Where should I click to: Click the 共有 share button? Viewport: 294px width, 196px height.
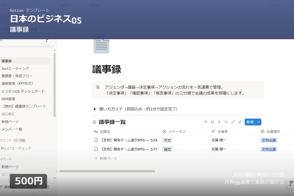point(277,5)
